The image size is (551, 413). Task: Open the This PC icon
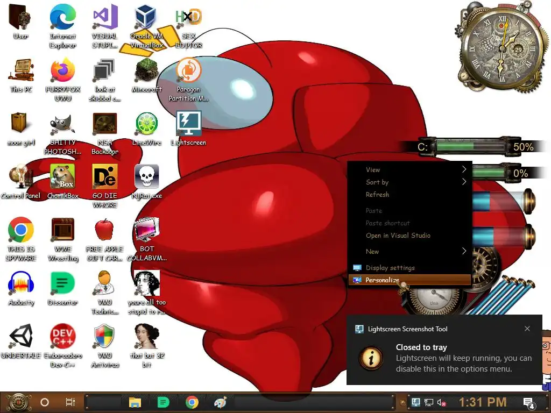pyautogui.click(x=21, y=75)
